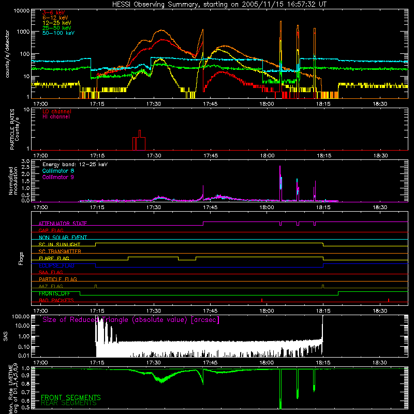Select the PARTICLE FLAG label

(x=58, y=279)
